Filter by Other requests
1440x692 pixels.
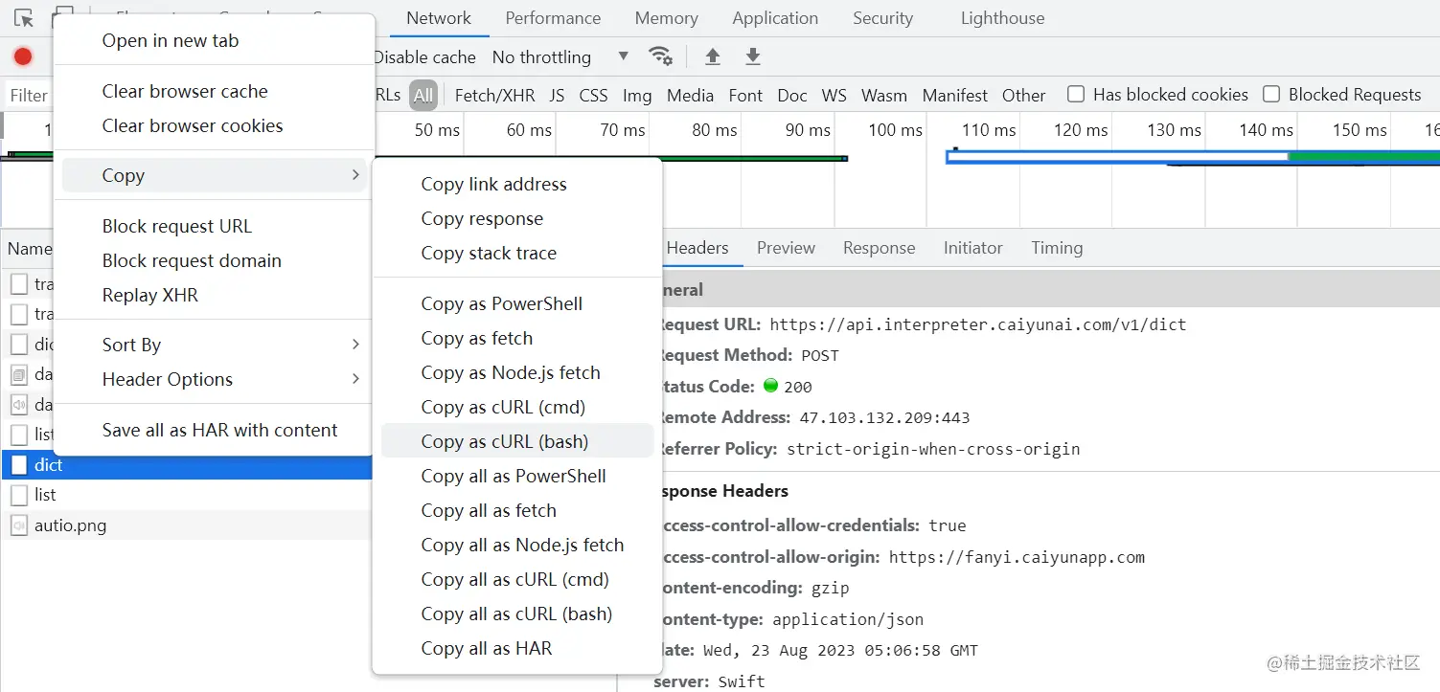point(1023,95)
